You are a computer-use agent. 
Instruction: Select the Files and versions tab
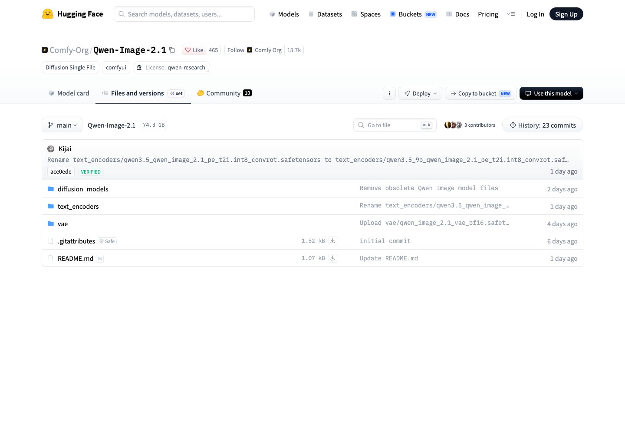(x=143, y=93)
